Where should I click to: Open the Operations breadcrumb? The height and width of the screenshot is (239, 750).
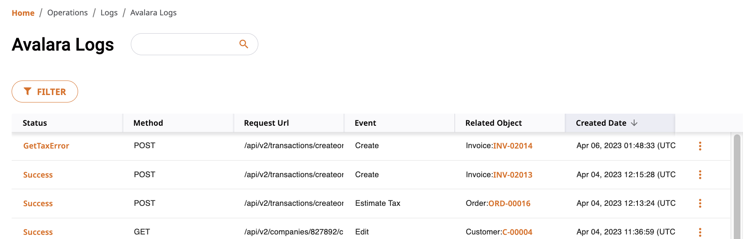[x=67, y=13]
